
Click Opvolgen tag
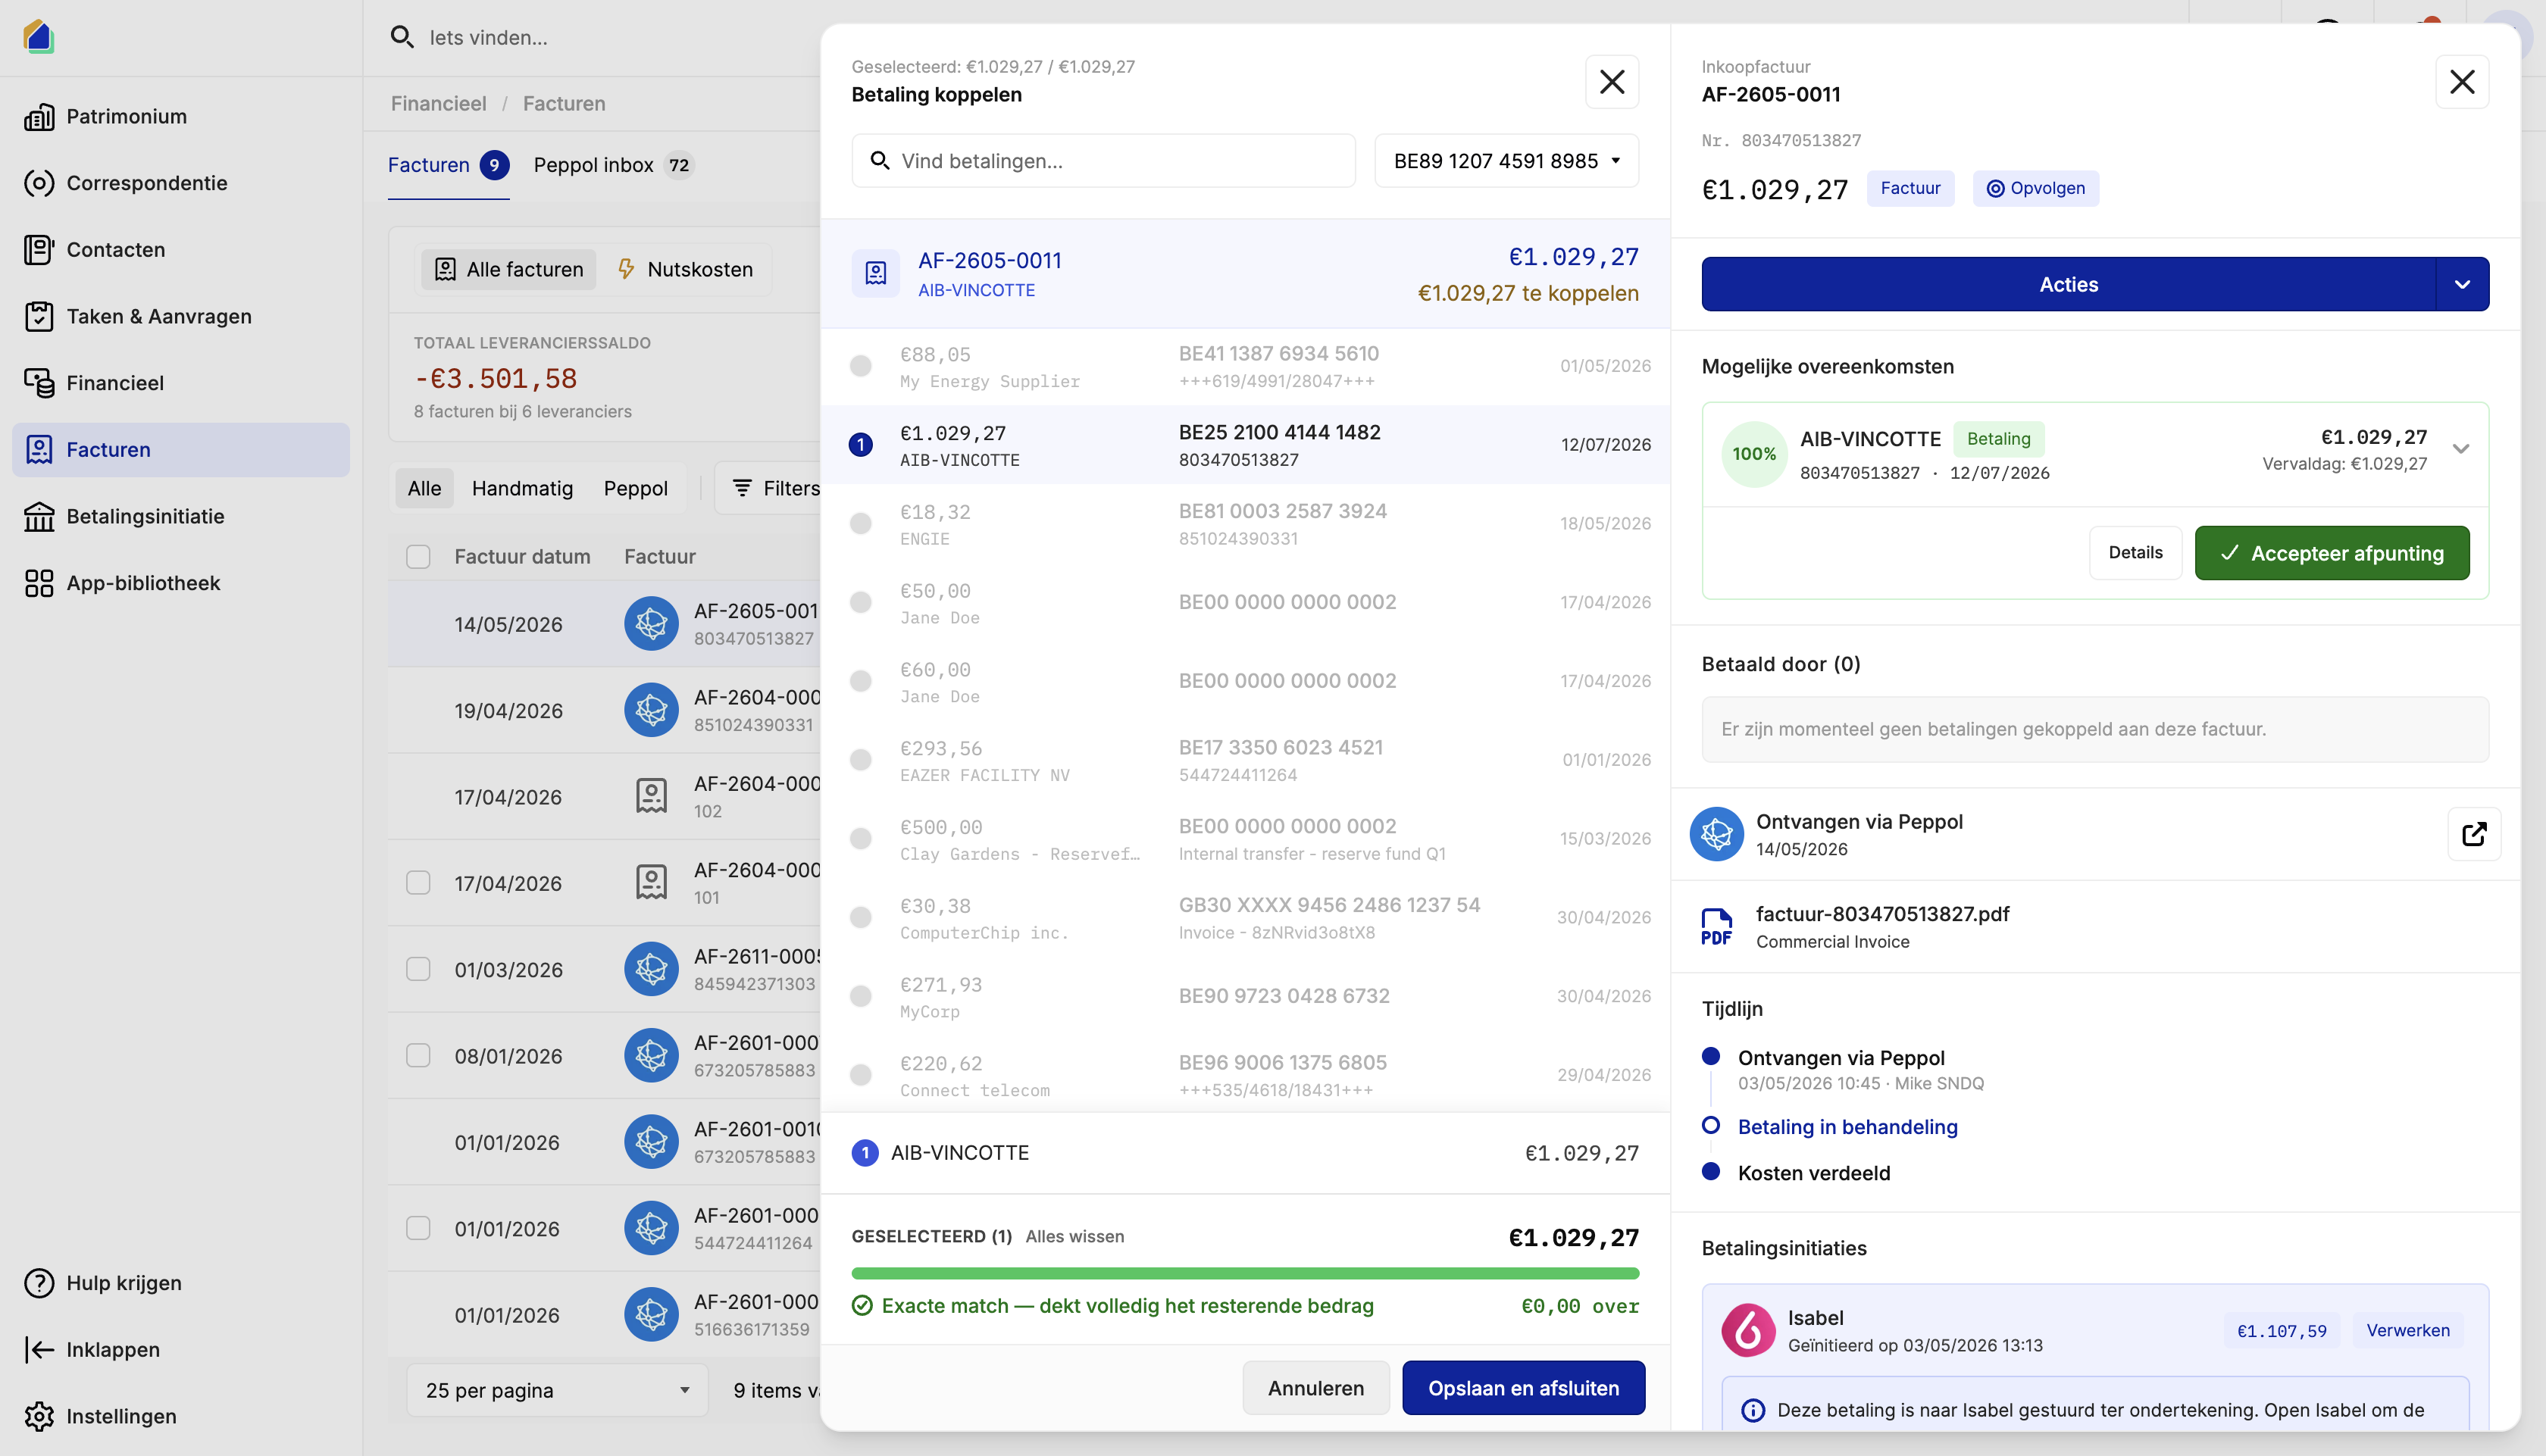coord(2035,188)
